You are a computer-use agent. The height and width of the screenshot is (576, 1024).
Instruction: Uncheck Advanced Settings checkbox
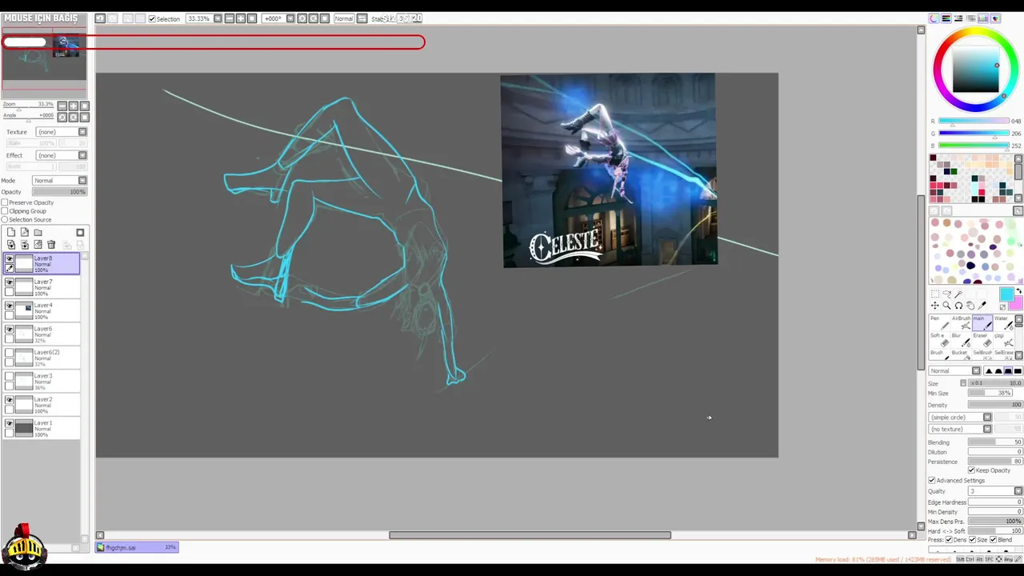pyautogui.click(x=931, y=481)
